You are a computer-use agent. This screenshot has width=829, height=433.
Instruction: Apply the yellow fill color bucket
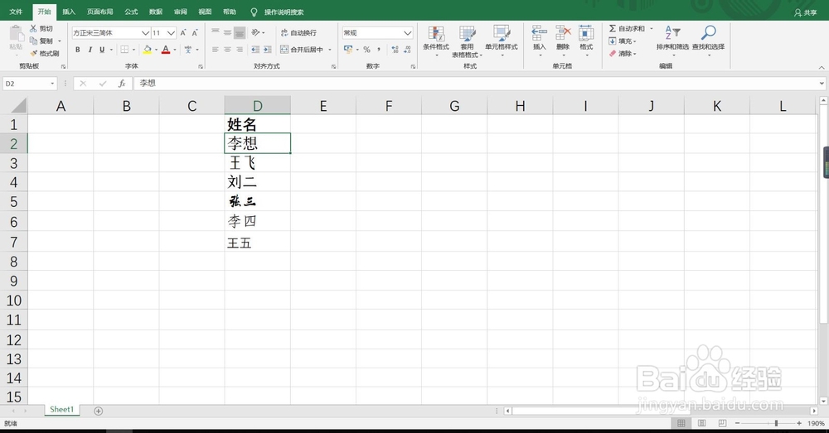[148, 50]
